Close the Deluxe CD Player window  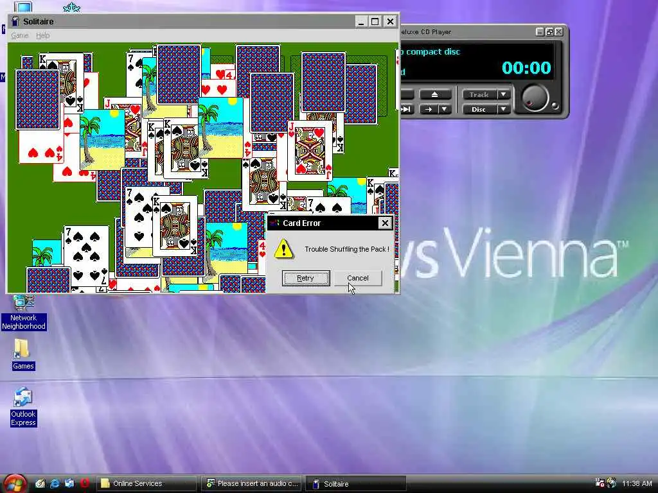(559, 32)
